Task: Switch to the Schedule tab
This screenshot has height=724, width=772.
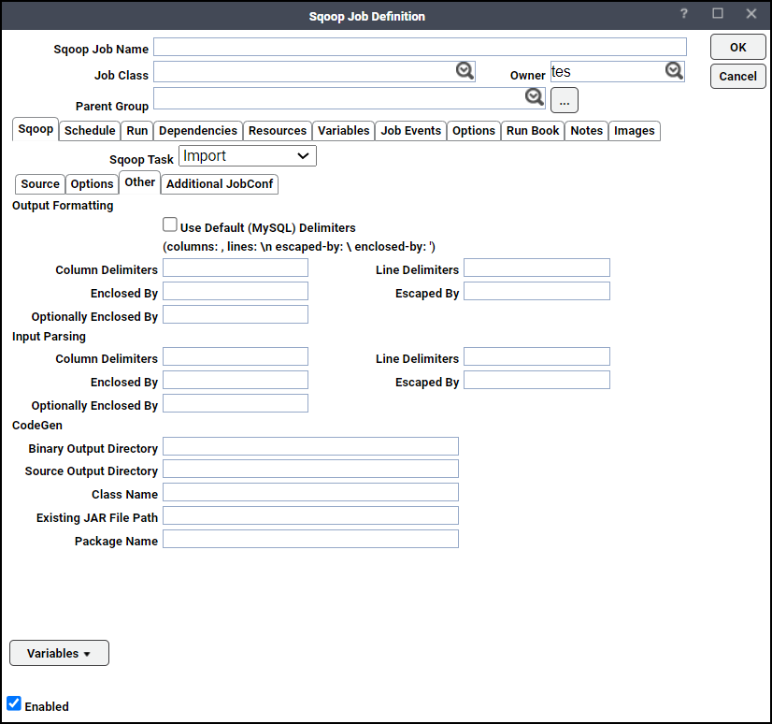Action: point(90,131)
